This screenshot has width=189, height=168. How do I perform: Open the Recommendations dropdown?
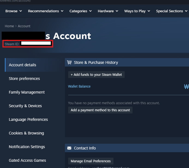click(x=46, y=11)
